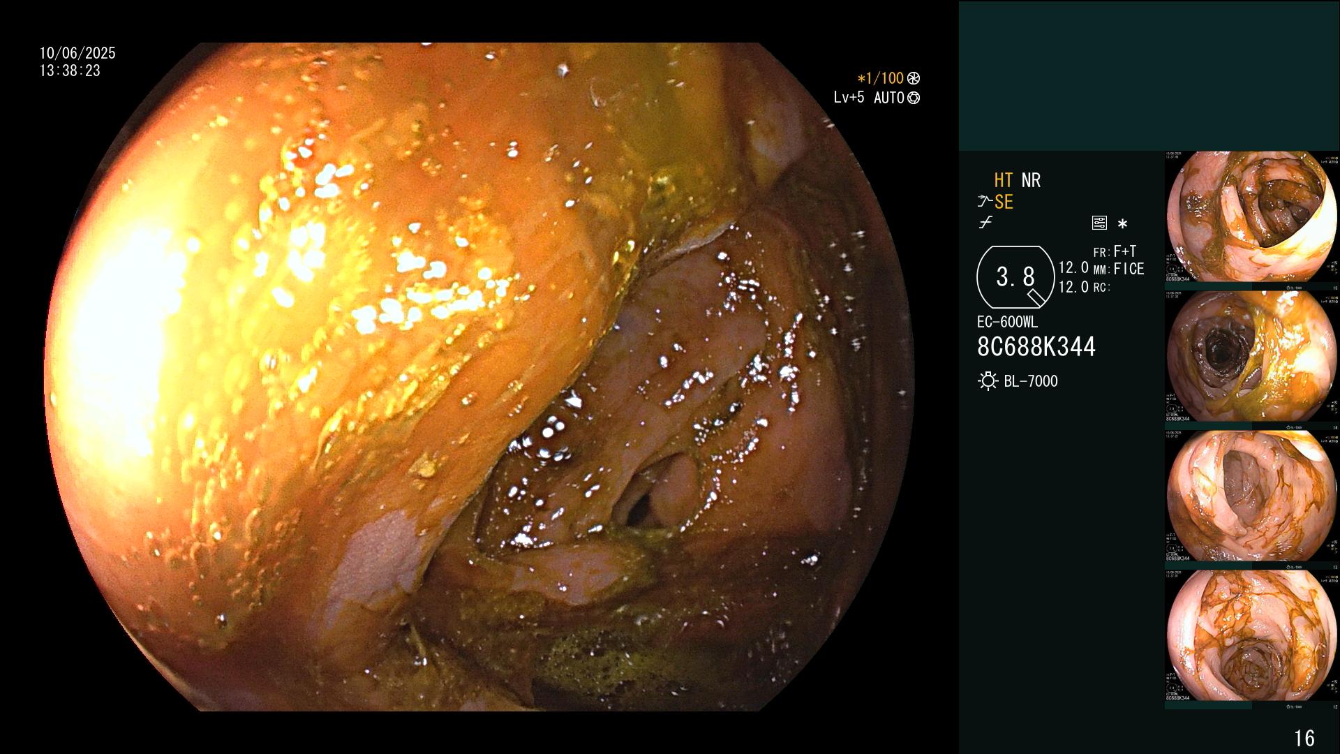Toggle the HT indicator

[1003, 181]
